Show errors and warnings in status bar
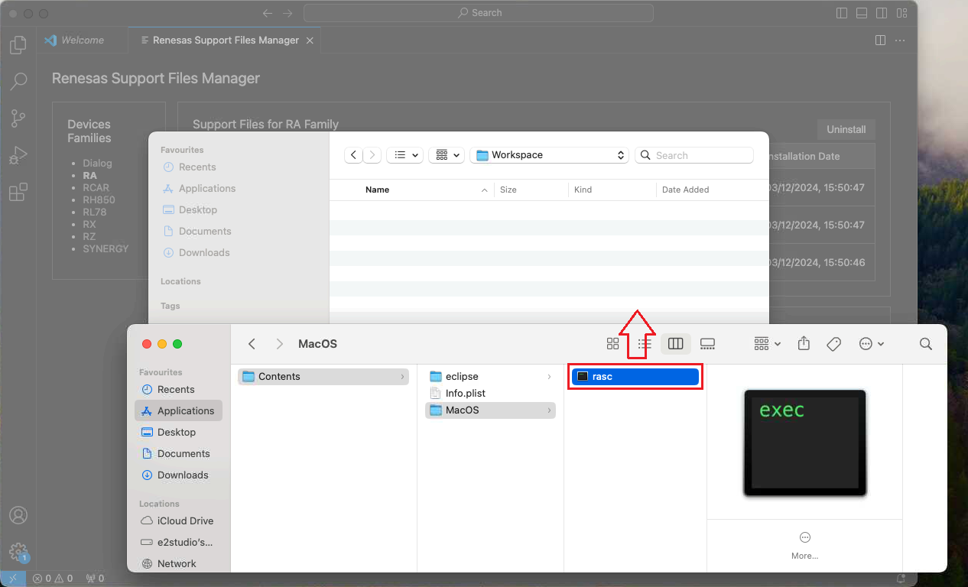968x587 pixels. click(x=53, y=579)
